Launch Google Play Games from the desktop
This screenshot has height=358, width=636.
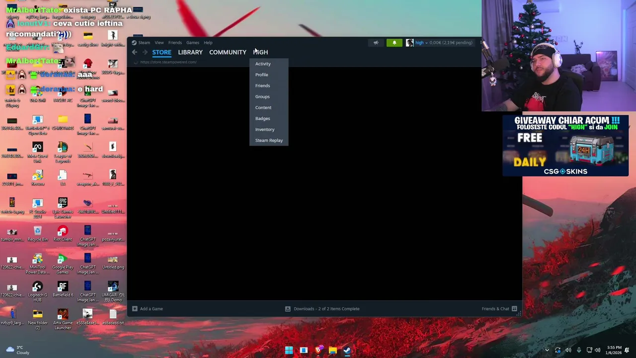(63, 264)
